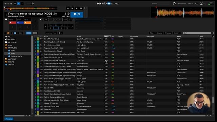Select deck layout view 1 in top bar
Image resolution: width=217 pixels, height=122 pixels.
pyautogui.click(x=18, y=3)
